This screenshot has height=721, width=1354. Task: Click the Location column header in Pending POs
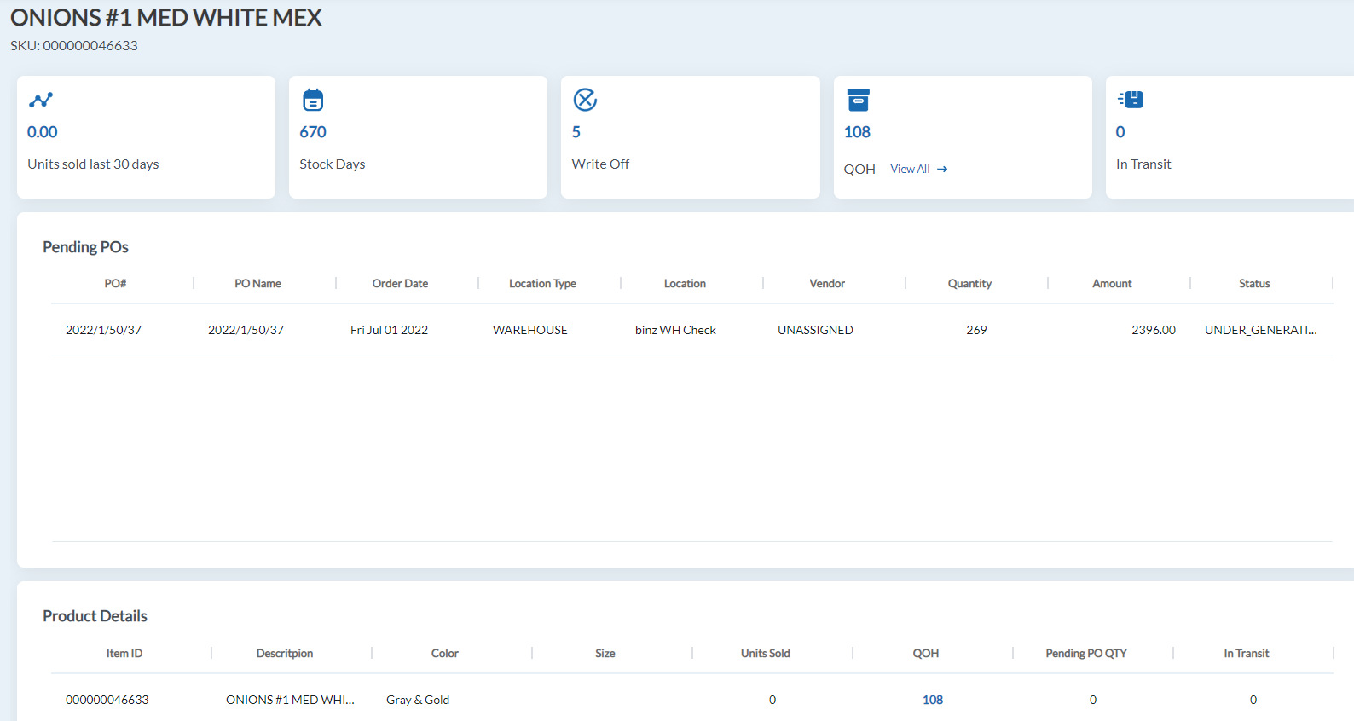point(685,284)
